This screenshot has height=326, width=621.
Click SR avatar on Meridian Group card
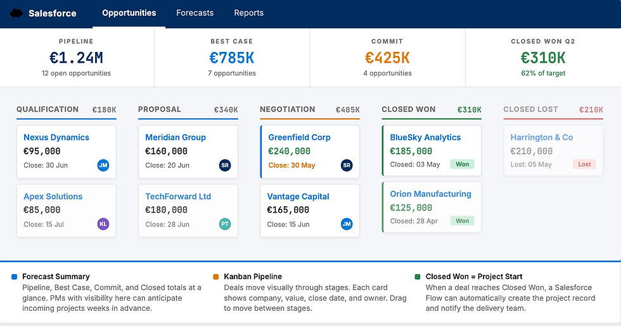tap(225, 165)
